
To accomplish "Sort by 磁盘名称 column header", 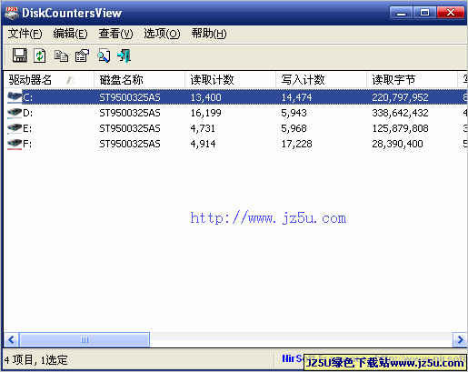I will coord(140,80).
